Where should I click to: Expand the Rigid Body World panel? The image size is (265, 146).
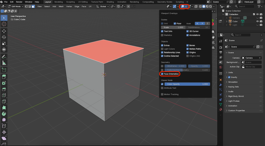click(235, 96)
